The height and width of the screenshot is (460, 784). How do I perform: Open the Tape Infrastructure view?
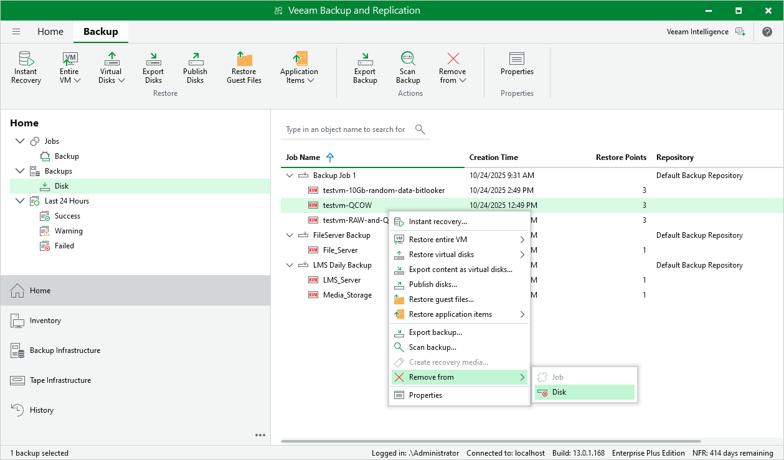point(135,380)
